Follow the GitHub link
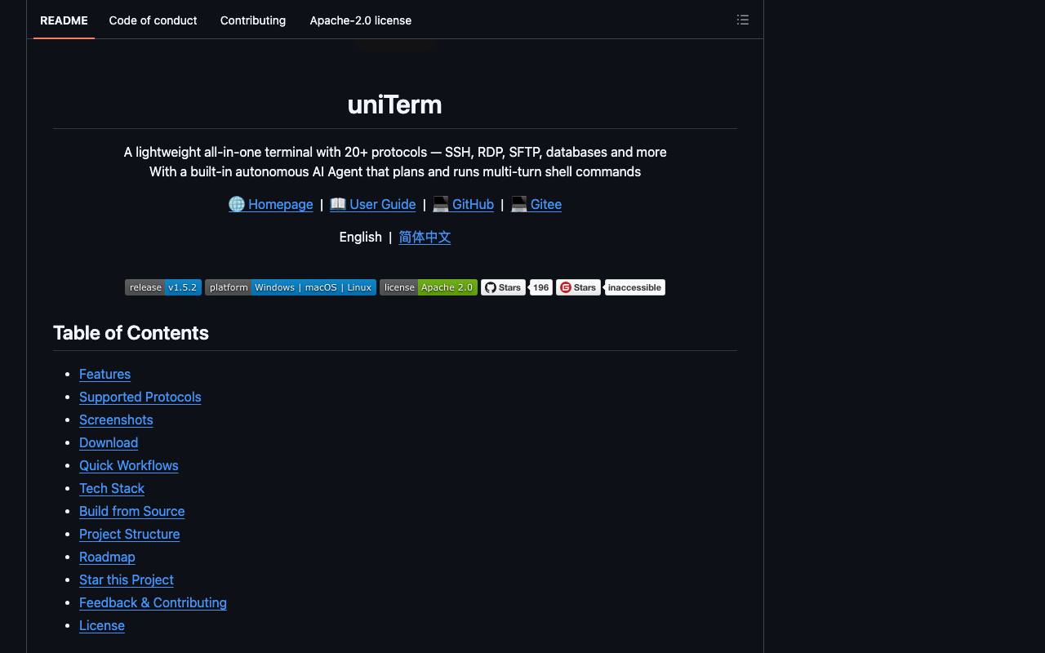 pos(463,204)
